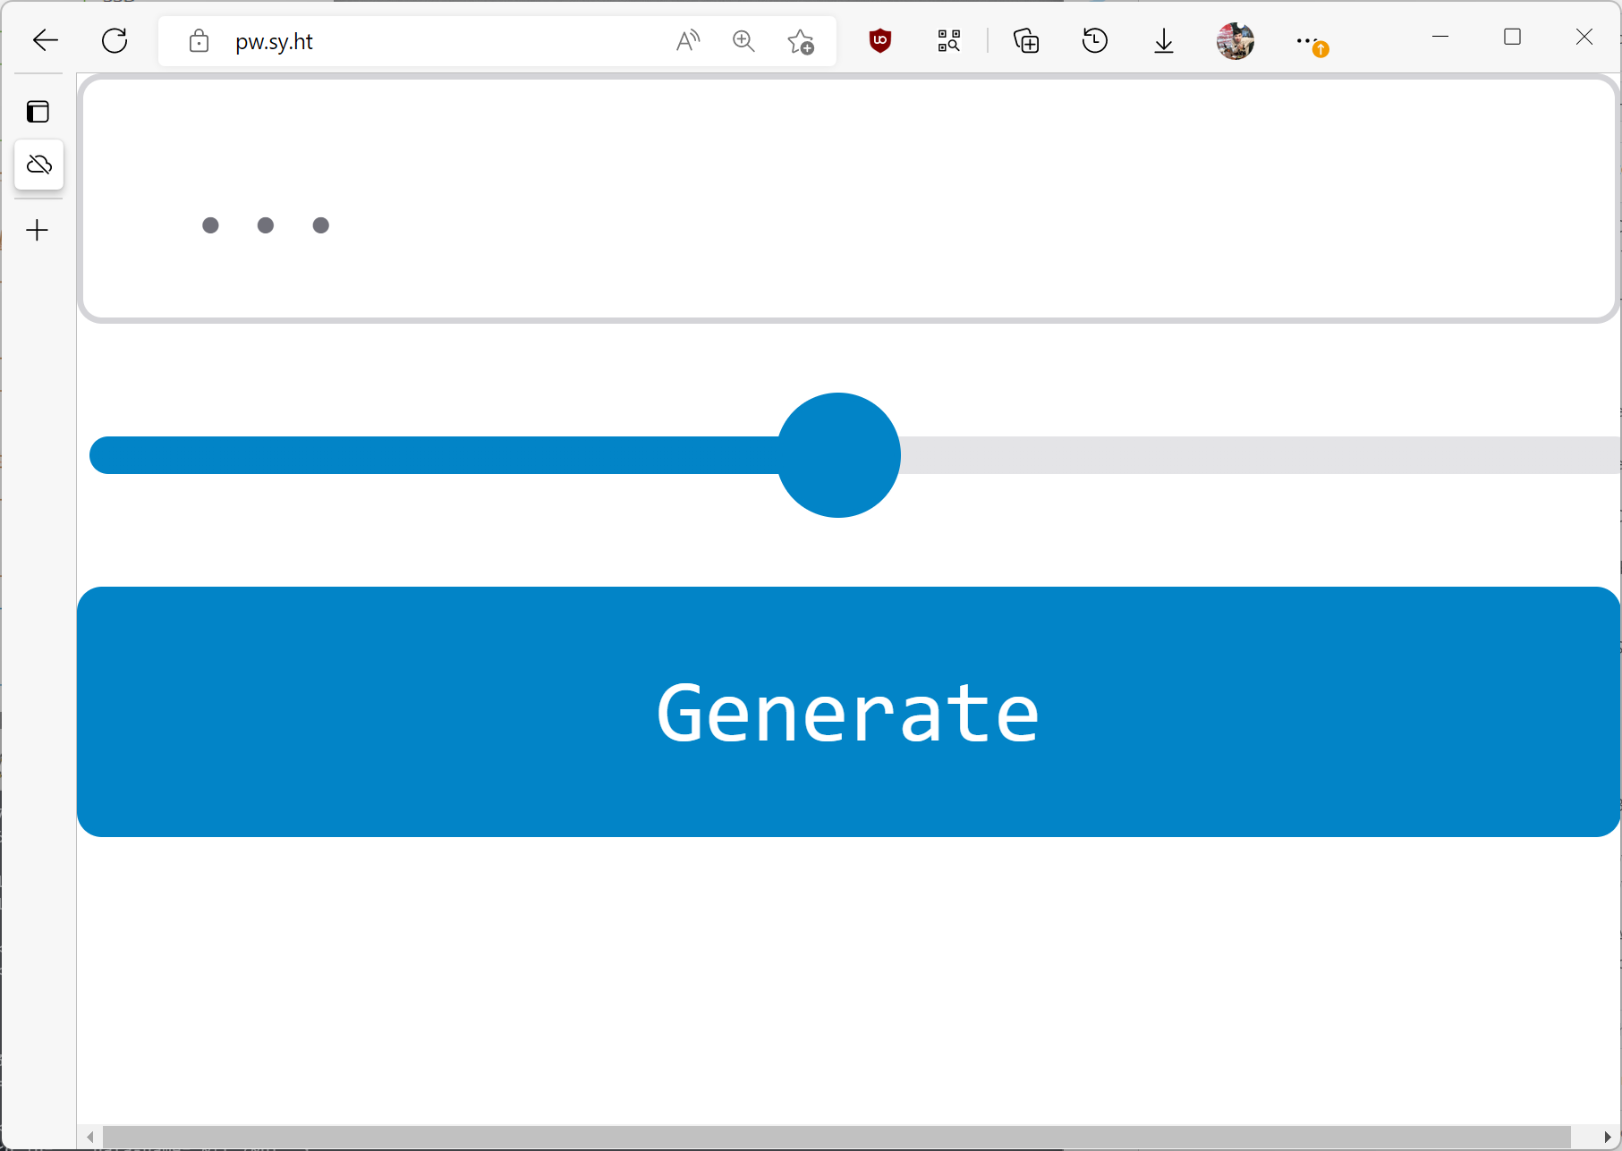The width and height of the screenshot is (1622, 1151).
Task: Open the Settings and more menu
Action: click(1305, 40)
